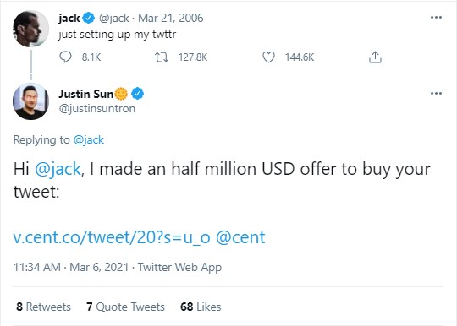Open the more options menu on jack's tweet

tap(436, 18)
